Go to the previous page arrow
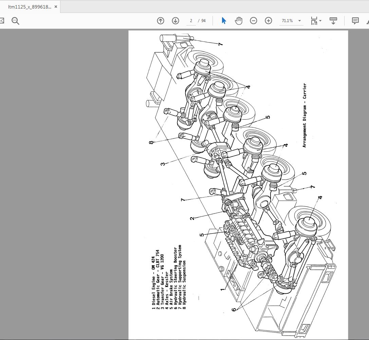 [161, 21]
